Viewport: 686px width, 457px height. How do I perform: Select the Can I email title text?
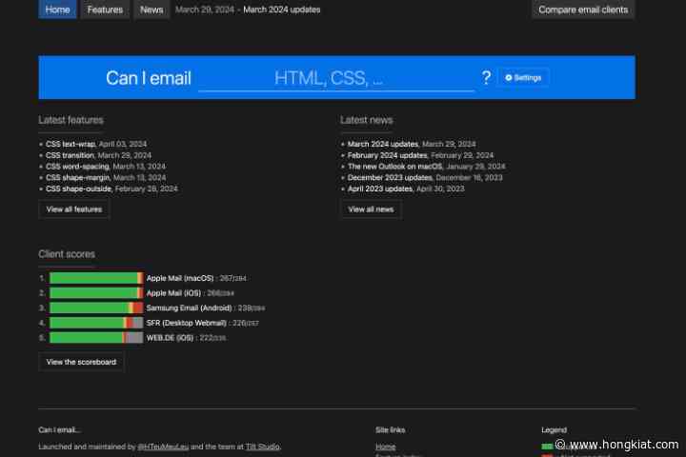(x=149, y=78)
